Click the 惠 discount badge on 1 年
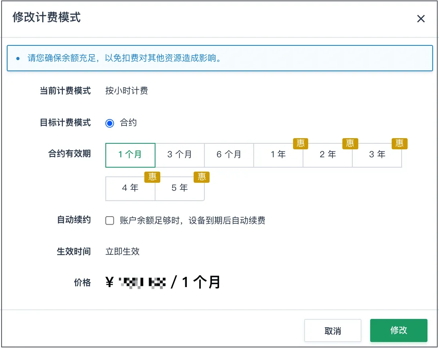This screenshot has height=348, width=439. click(x=301, y=144)
